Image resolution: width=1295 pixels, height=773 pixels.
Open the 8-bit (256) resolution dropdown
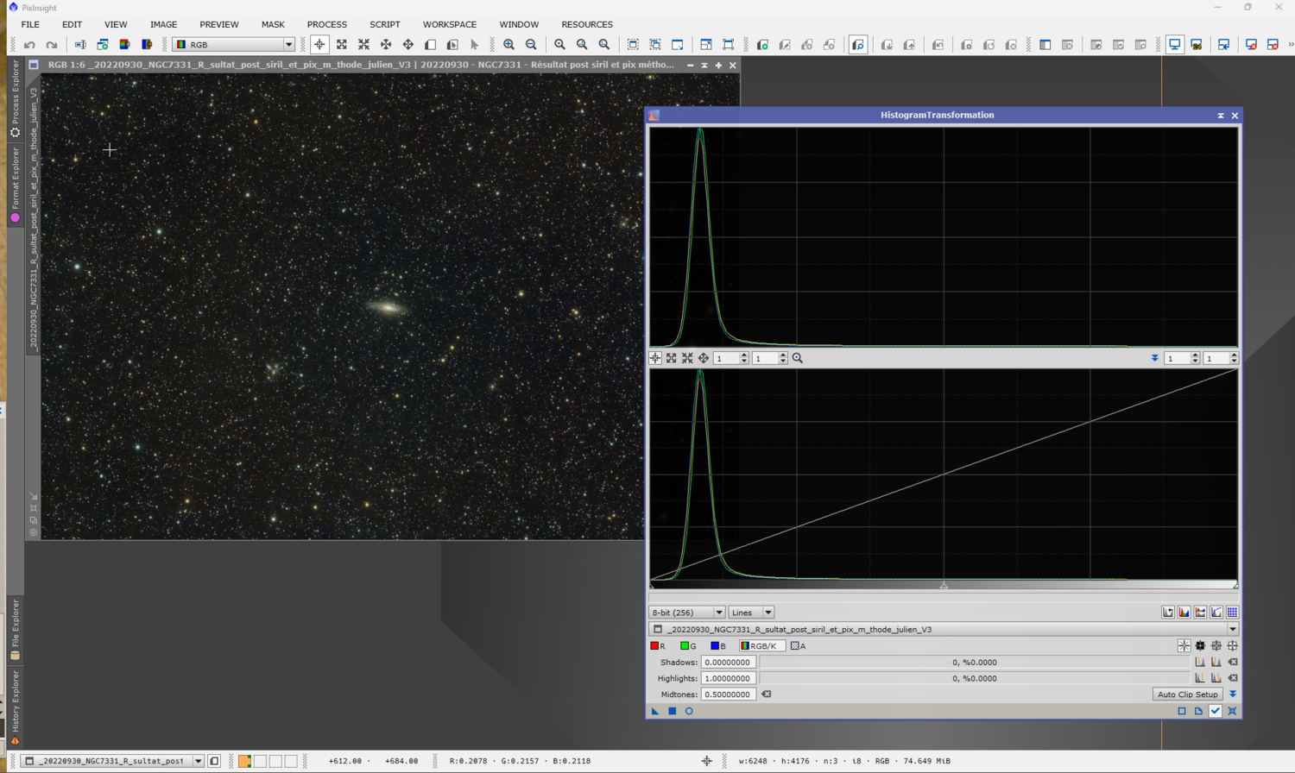686,613
